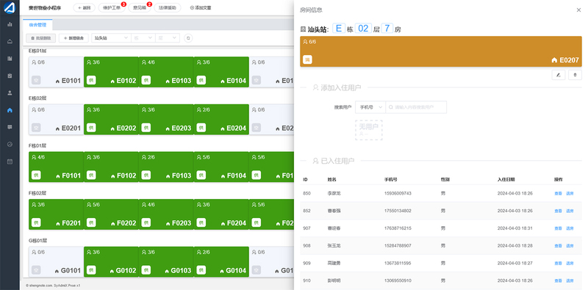
Task: Click the 无用户 placeholder card
Action: [369, 130]
